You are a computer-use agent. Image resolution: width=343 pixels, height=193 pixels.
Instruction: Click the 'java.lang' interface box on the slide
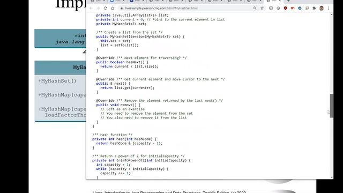60,39
